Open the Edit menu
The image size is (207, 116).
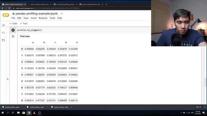coord(19,18)
